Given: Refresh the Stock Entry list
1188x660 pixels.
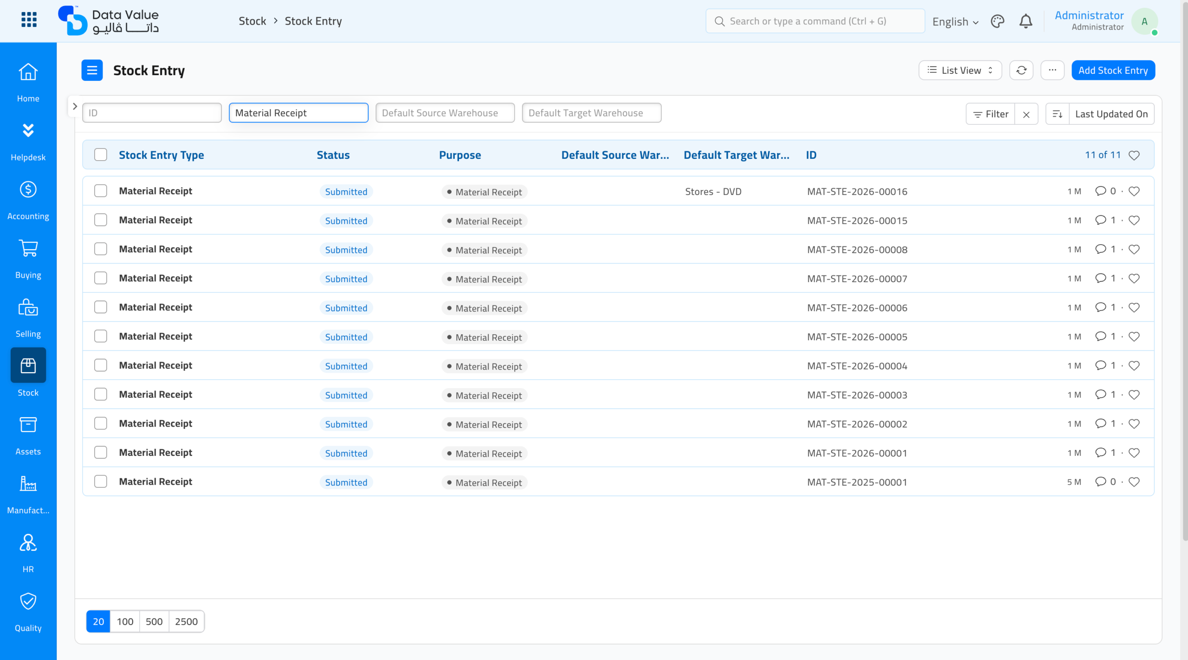Looking at the screenshot, I should (1021, 70).
